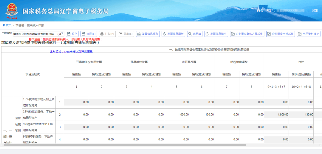This screenshot has width=322, height=154.
Task: Click the scrollbar left arrow
Action: [2, 145]
